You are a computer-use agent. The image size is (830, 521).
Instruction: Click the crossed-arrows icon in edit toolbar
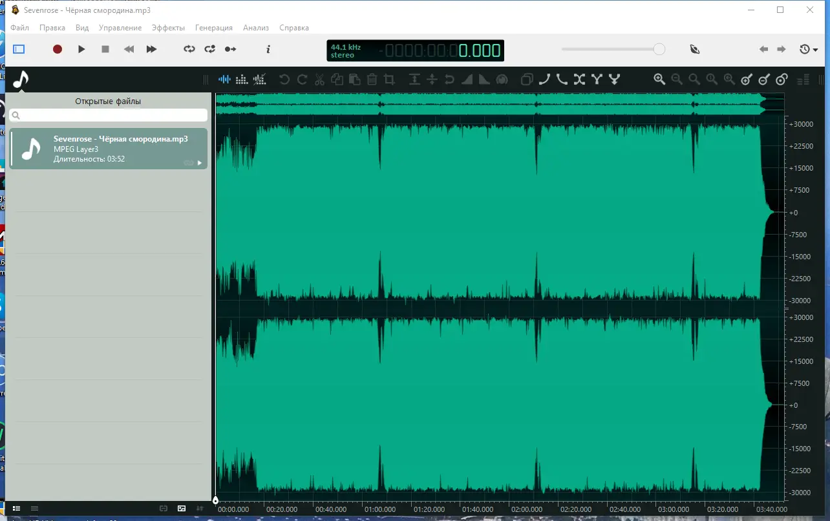(x=579, y=80)
